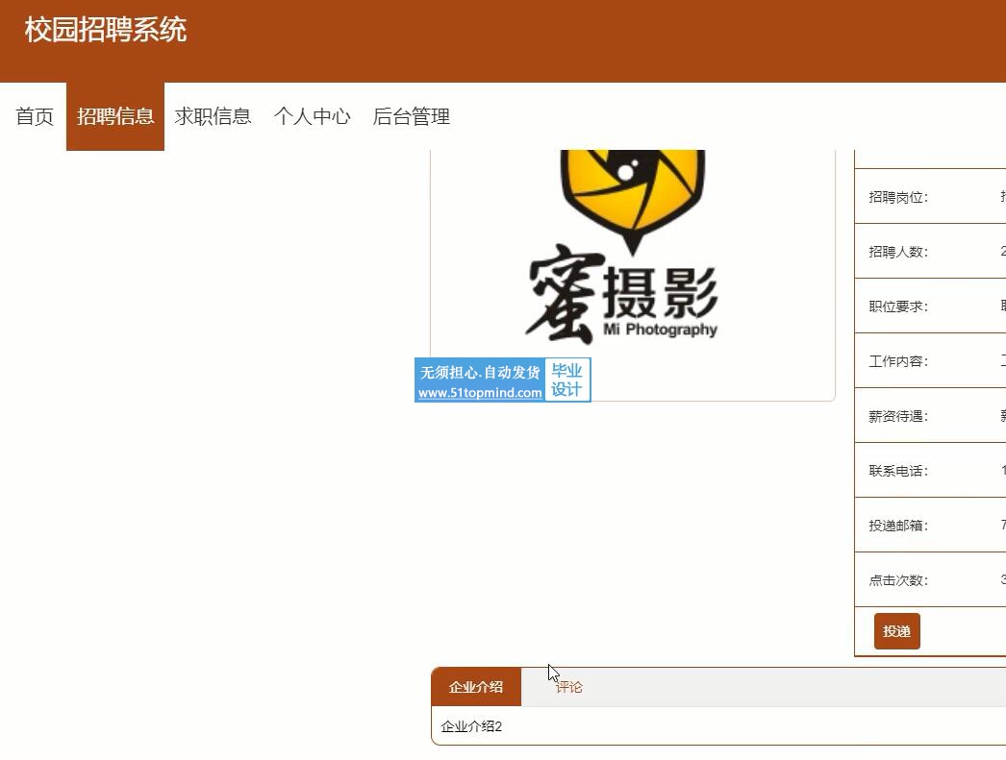
Task: Open 后台管理 admin panel
Action: pyautogui.click(x=412, y=116)
